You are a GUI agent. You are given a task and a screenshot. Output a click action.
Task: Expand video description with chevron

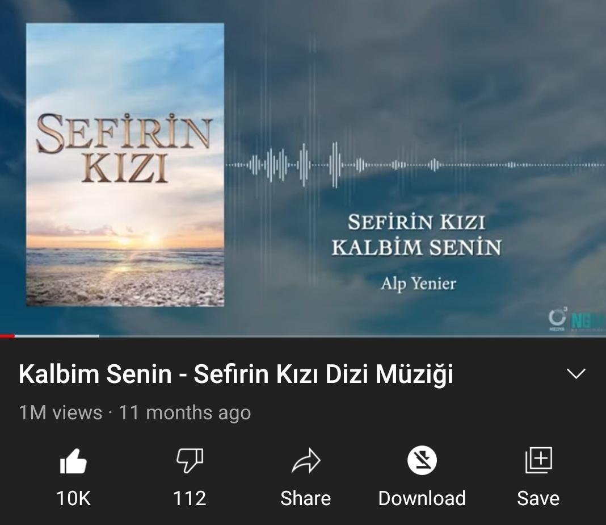click(576, 374)
